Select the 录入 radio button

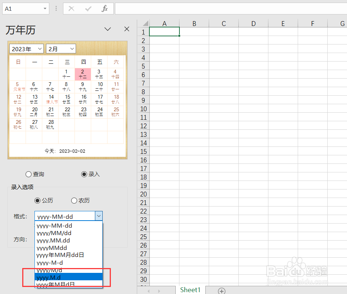point(84,174)
